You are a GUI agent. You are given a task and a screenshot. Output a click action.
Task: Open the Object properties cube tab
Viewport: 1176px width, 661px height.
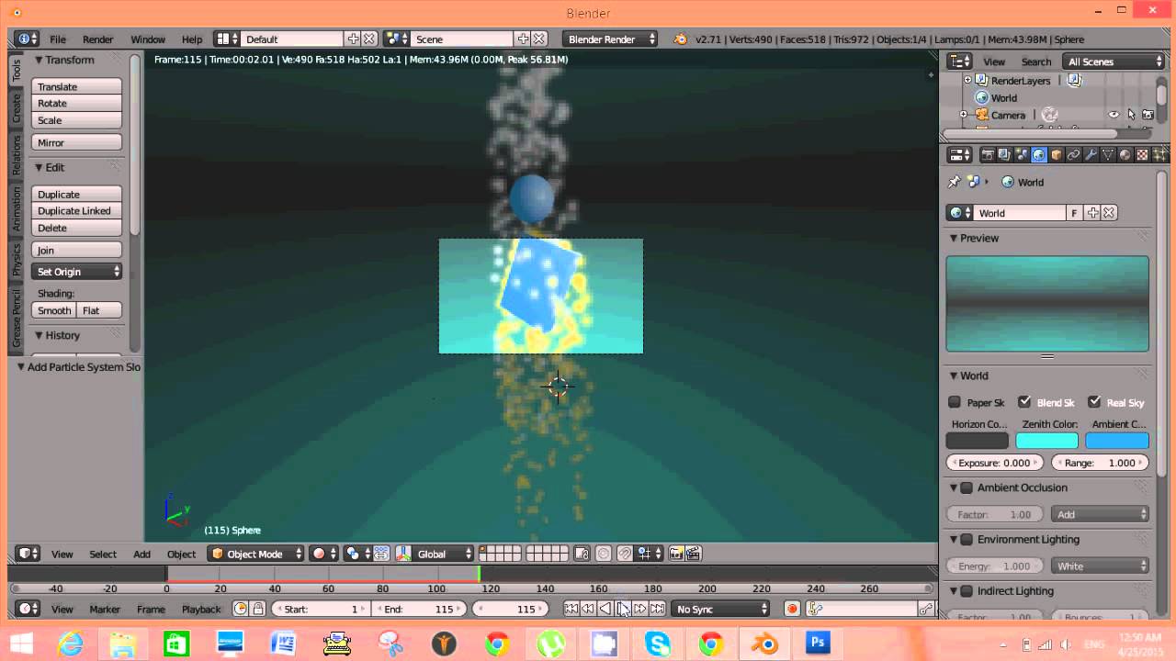click(1056, 155)
